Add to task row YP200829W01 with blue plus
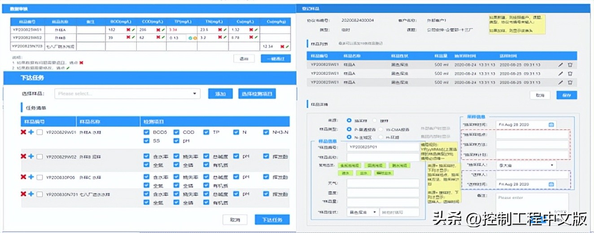This screenshot has height=233, width=594. click(x=31, y=132)
